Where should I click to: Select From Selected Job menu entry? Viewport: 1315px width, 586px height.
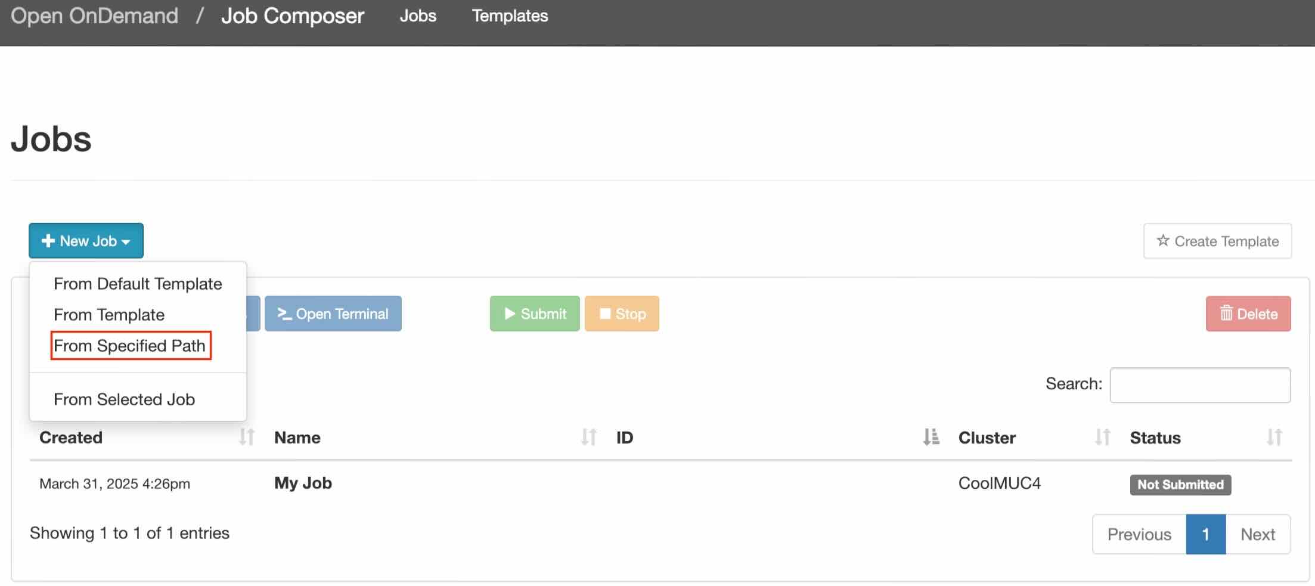[124, 399]
